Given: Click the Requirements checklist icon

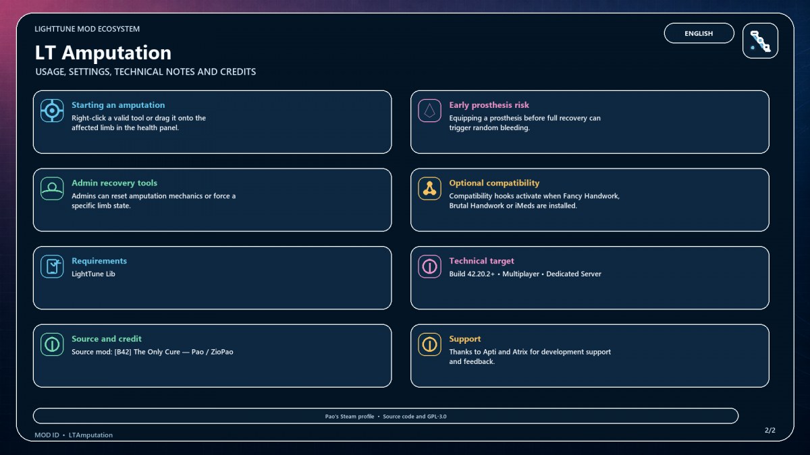Looking at the screenshot, I should point(52,266).
